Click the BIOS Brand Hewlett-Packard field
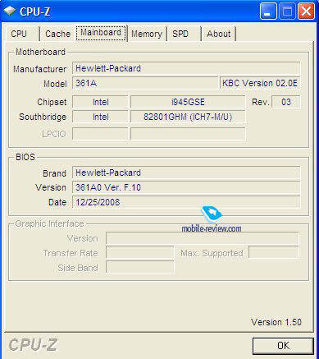The height and width of the screenshot is (359, 319). coord(186,173)
